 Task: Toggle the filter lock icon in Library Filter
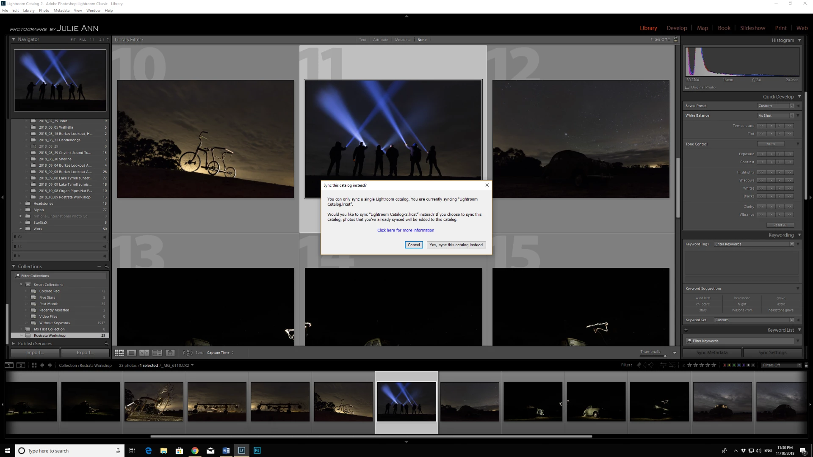(x=676, y=39)
